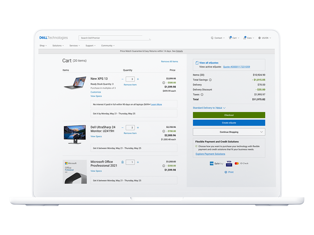Increase New XPS 13 quantity with plus
Viewport: 314px width, 235px height.
click(138, 79)
